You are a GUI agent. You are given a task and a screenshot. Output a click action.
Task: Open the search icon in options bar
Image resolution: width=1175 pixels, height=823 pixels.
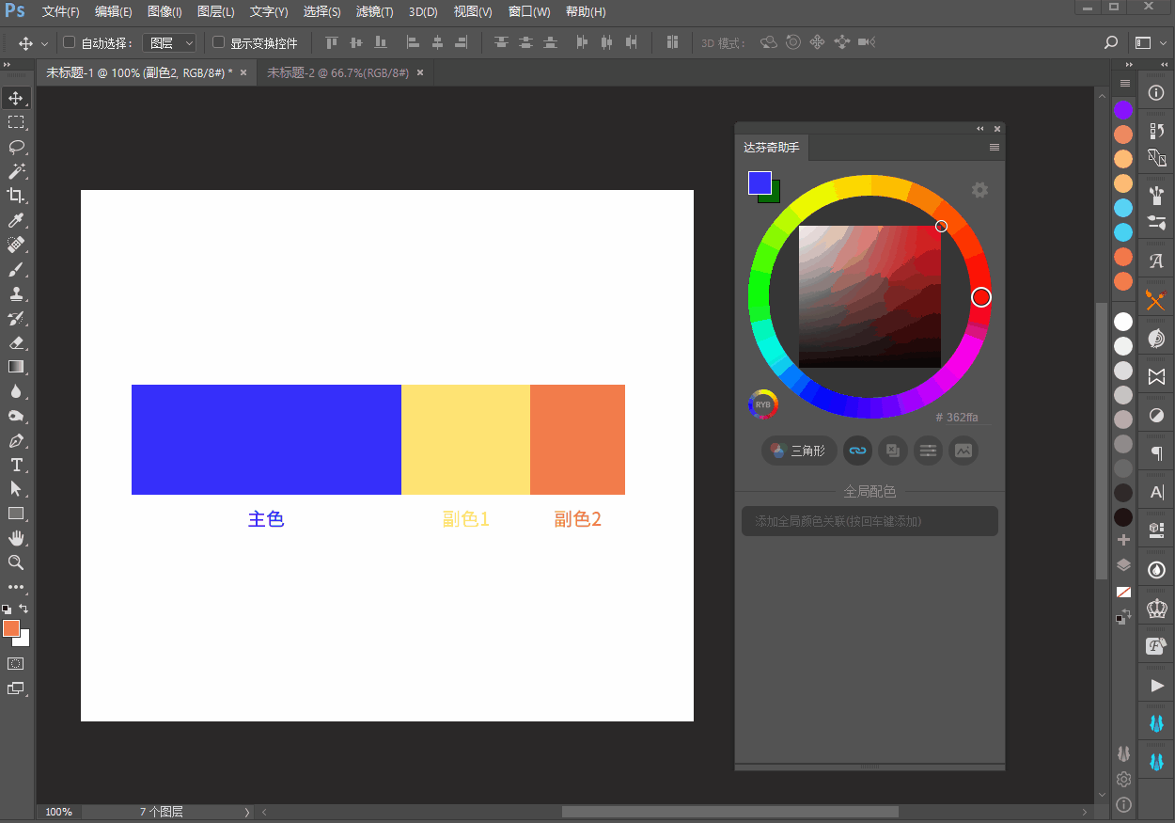[1111, 42]
